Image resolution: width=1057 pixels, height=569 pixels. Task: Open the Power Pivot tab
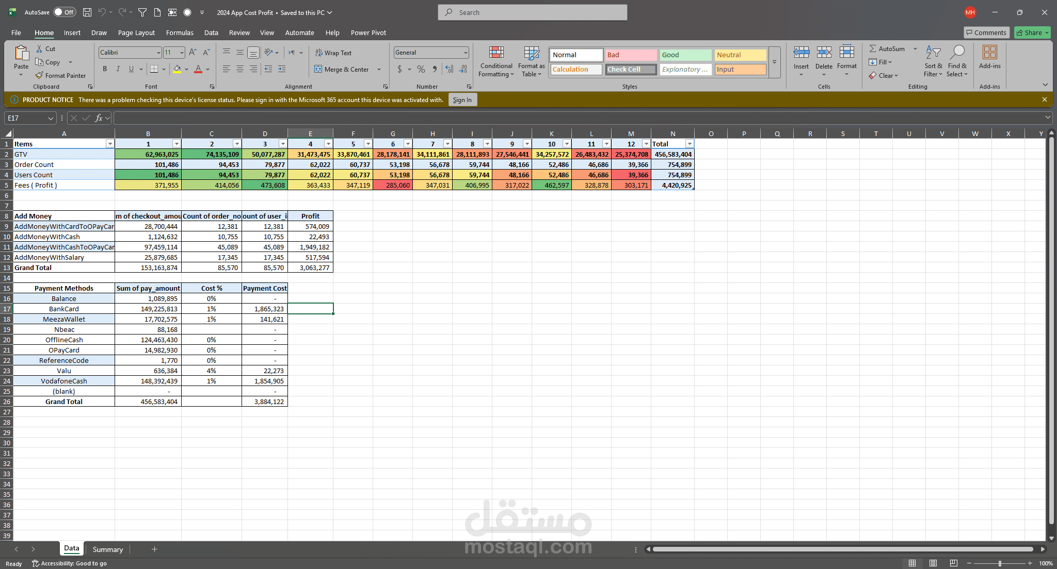pos(369,32)
